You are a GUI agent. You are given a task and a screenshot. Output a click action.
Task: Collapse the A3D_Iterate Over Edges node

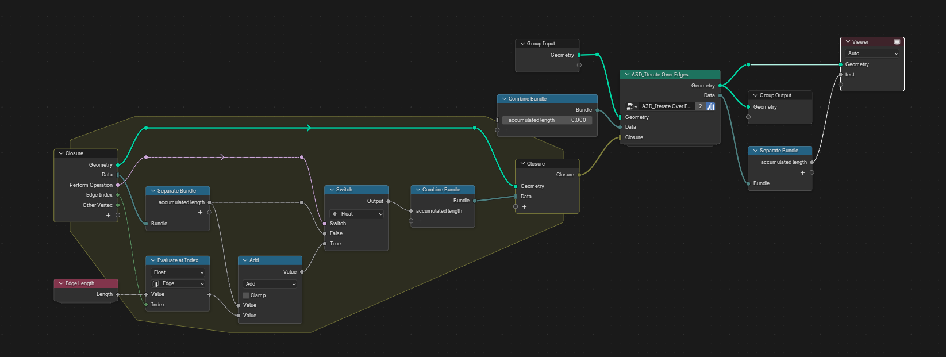point(627,75)
